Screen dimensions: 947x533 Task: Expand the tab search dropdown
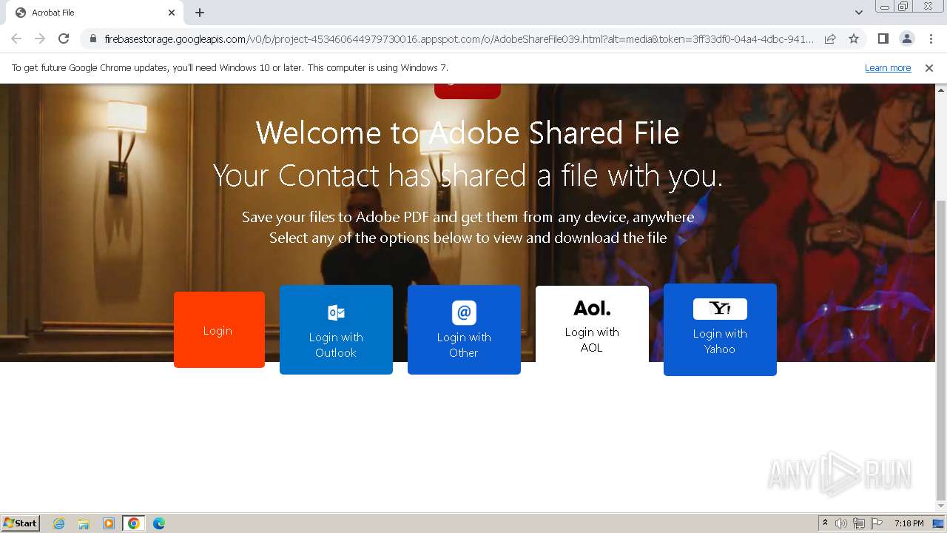858,13
